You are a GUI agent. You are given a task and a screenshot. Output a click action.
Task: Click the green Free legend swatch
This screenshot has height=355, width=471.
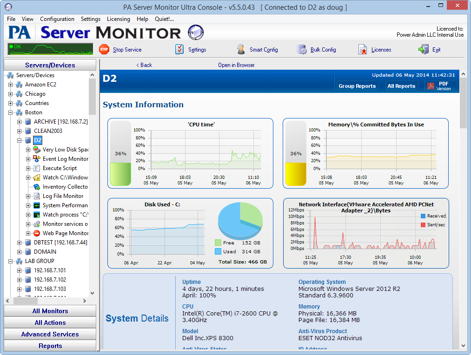218,243
